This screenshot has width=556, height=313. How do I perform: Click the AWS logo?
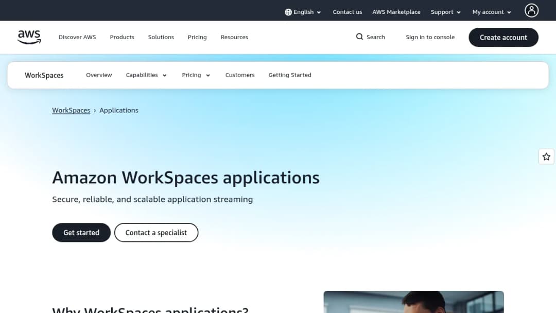click(x=29, y=37)
